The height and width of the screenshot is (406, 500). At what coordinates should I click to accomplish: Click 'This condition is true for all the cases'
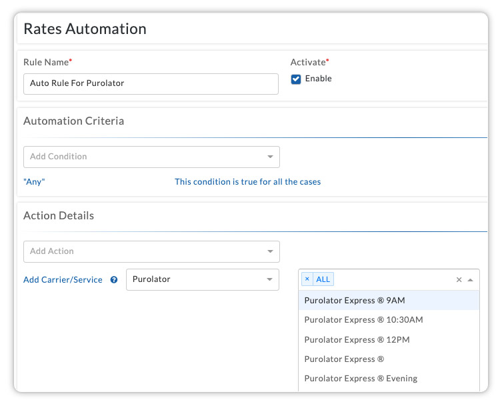tap(248, 182)
